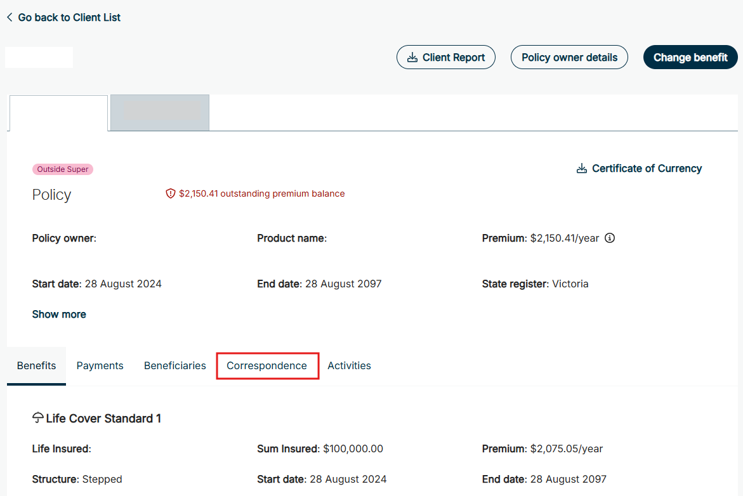The height and width of the screenshot is (496, 743).
Task: Click the umbrella icon beside Life Cover
Action: 38,419
